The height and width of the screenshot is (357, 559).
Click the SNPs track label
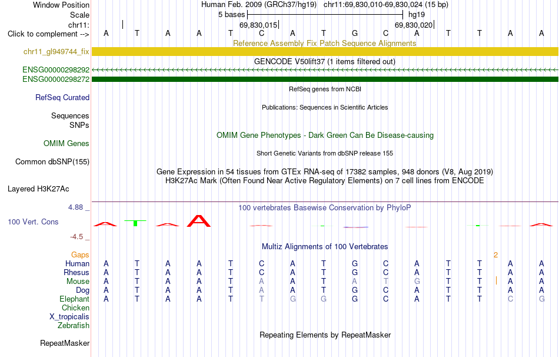click(x=79, y=125)
